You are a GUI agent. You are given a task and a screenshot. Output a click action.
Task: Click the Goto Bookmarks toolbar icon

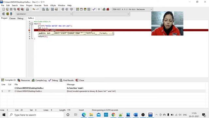(11, 14)
